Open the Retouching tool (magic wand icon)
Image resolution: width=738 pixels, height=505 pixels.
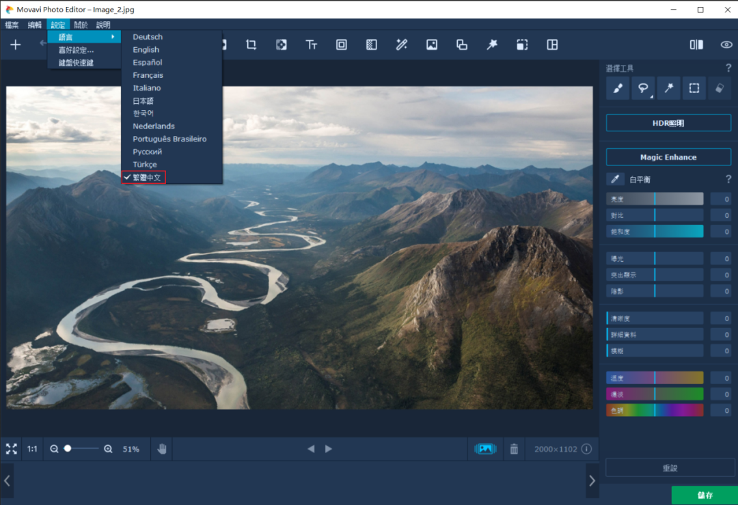402,44
